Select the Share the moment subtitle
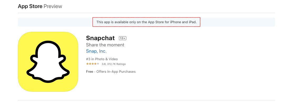The width and height of the screenshot is (287, 104). tap(105, 45)
